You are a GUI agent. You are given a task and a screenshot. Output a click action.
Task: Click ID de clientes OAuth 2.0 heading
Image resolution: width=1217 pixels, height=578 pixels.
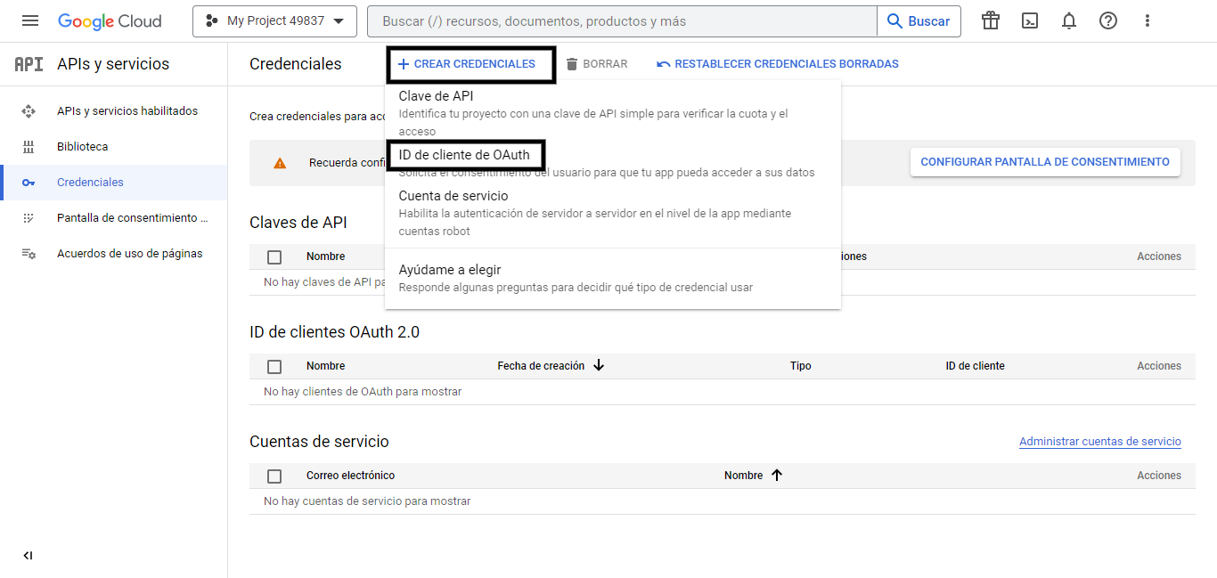(x=334, y=332)
